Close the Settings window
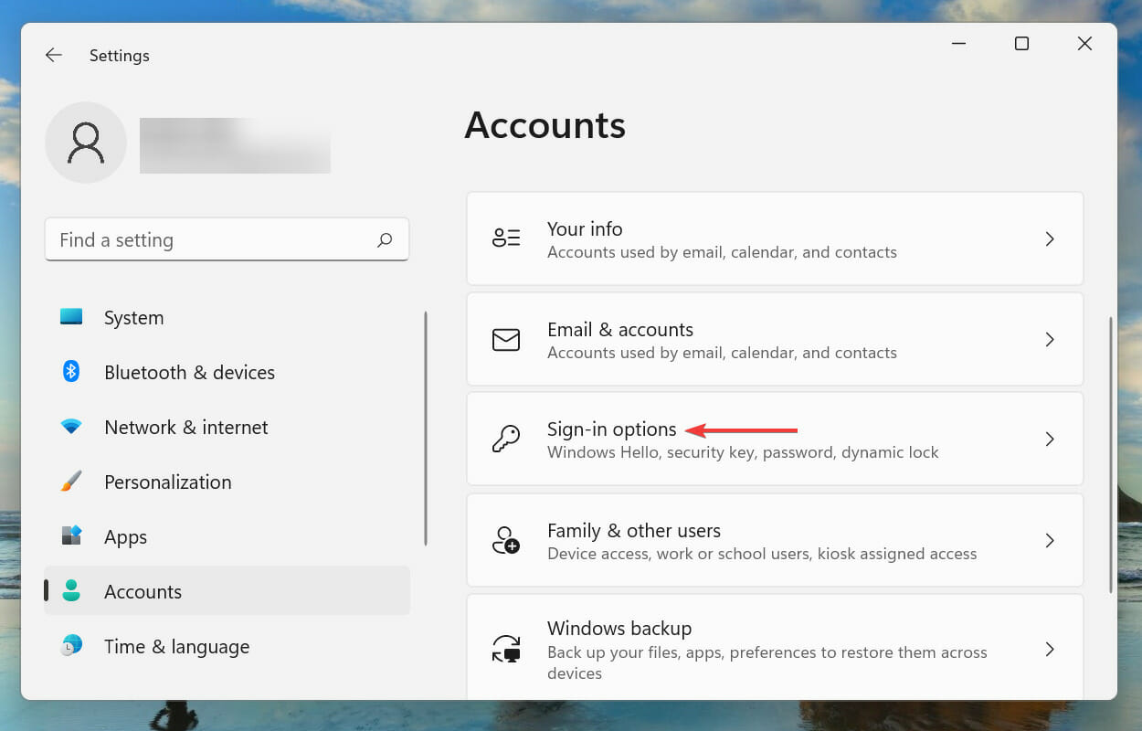Image resolution: width=1142 pixels, height=731 pixels. (x=1084, y=43)
